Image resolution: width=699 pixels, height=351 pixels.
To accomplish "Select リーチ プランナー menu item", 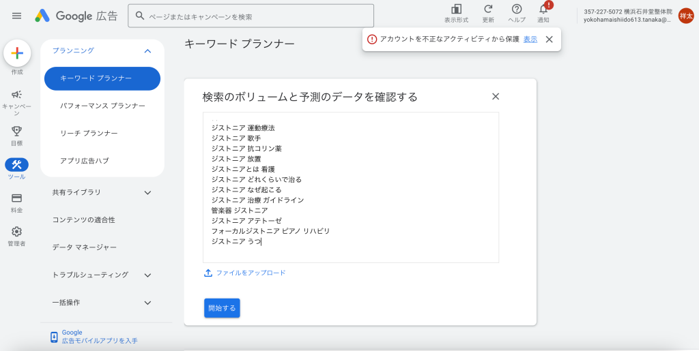I will click(89, 133).
